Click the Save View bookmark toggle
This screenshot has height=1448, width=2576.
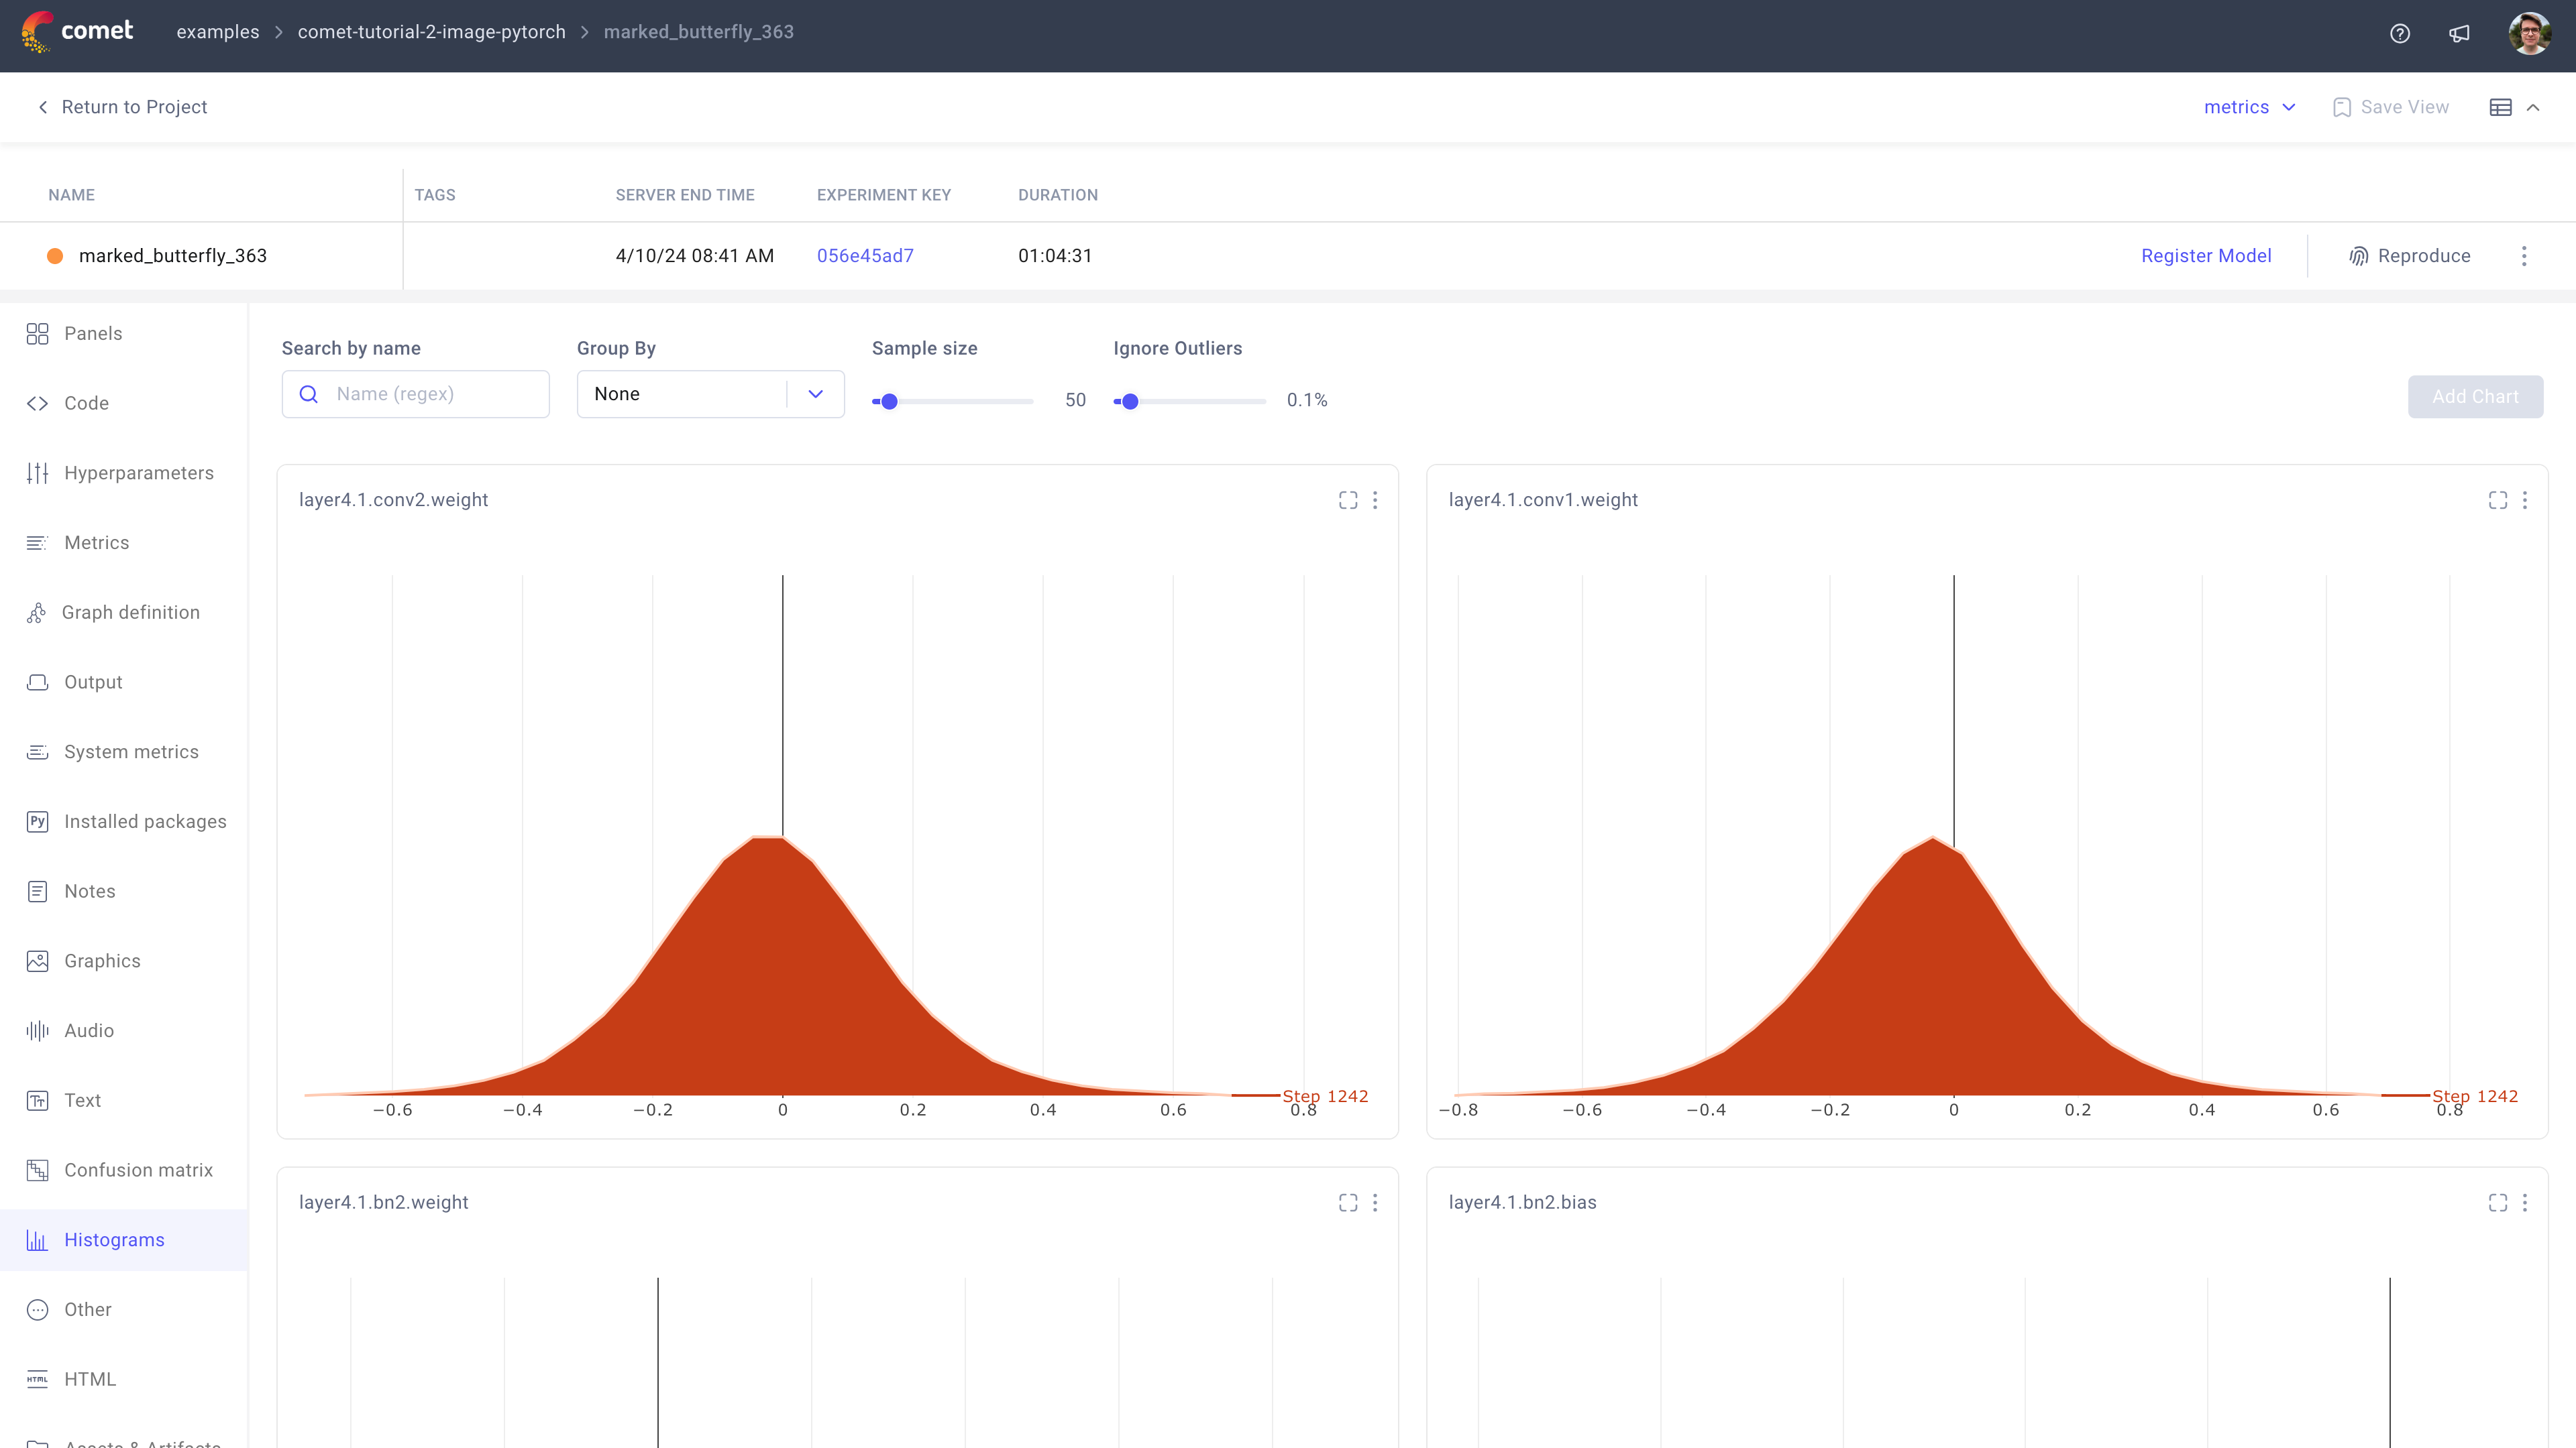point(2391,107)
